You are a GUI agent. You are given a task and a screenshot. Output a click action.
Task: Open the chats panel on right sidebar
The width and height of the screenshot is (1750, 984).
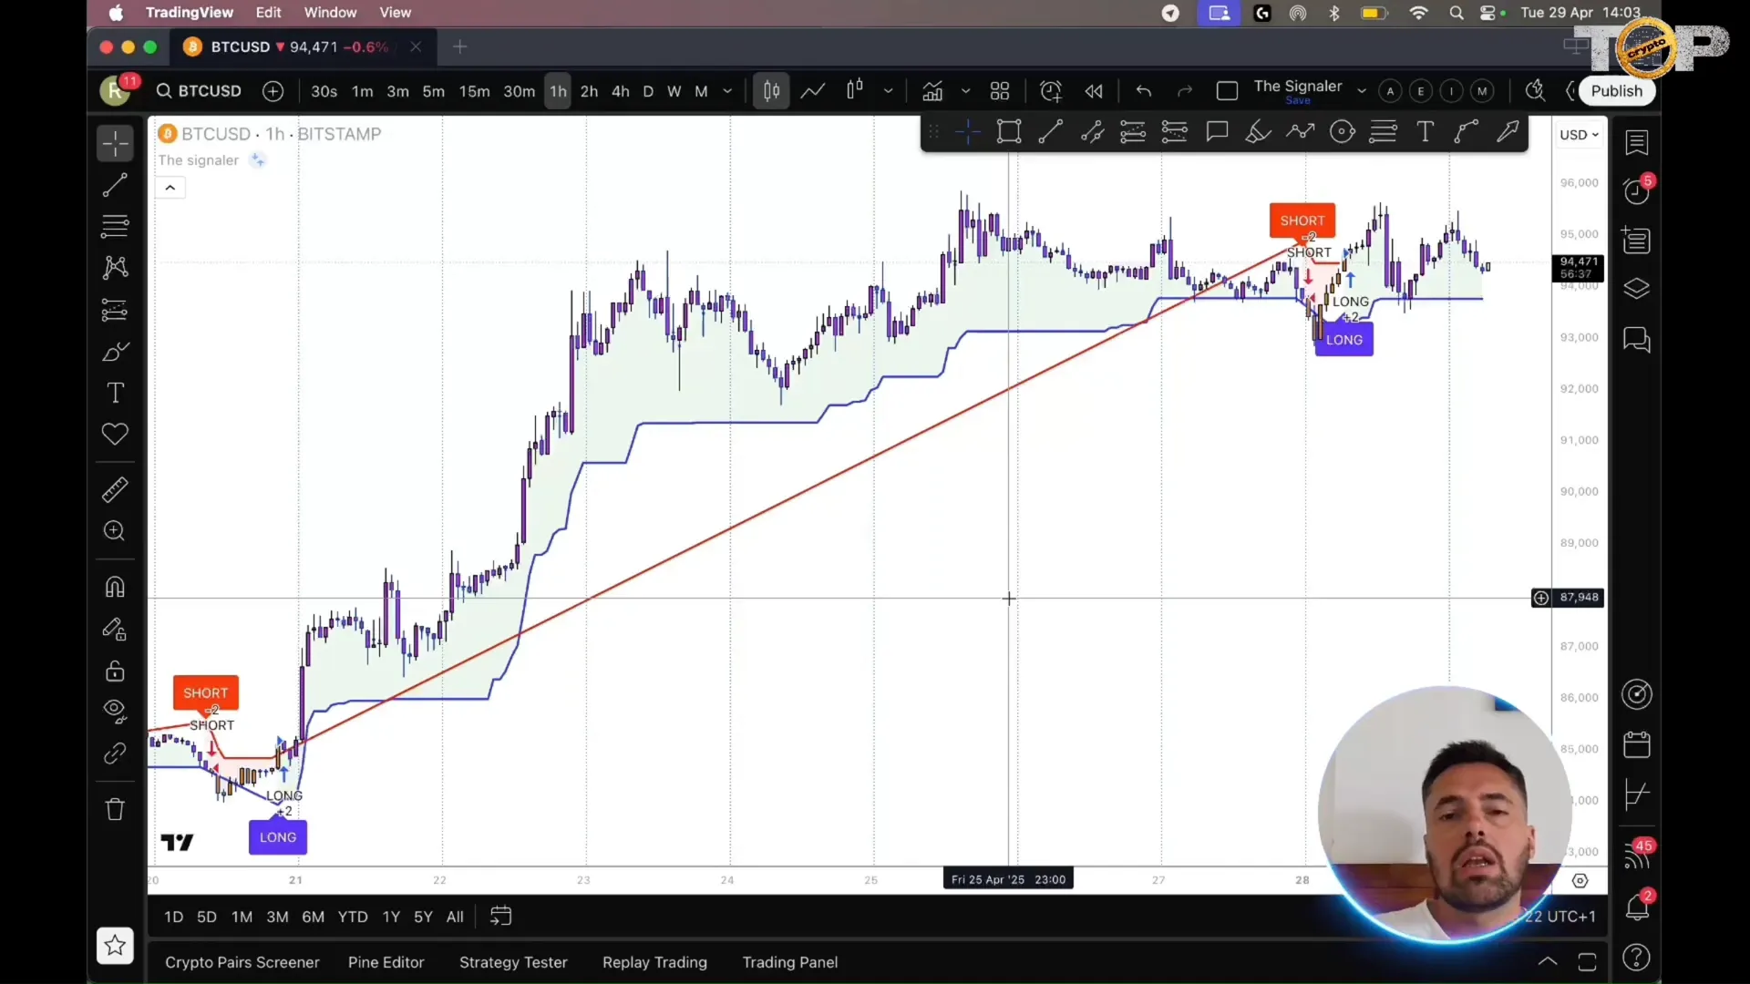click(1637, 340)
